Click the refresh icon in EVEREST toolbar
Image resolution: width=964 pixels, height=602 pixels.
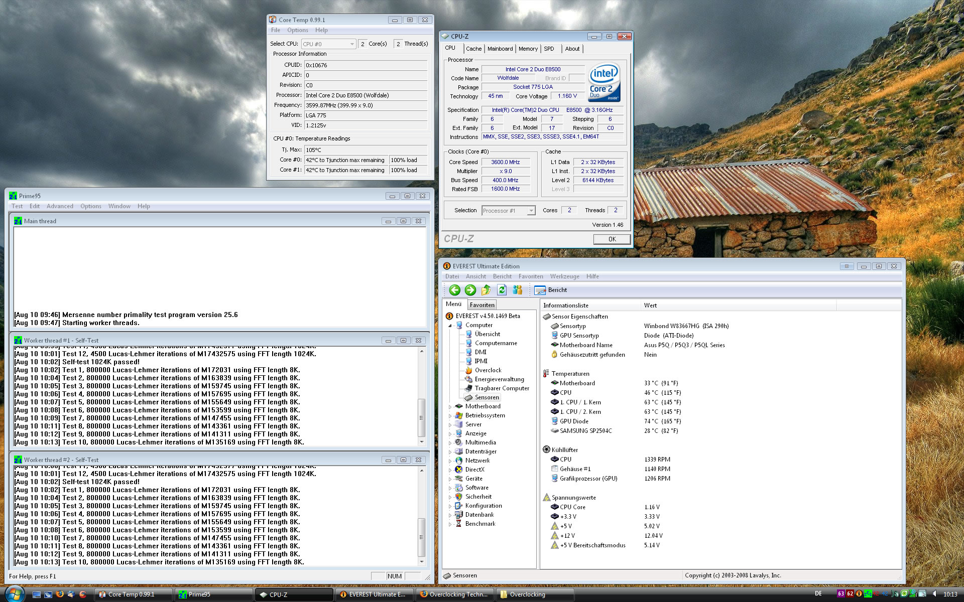click(x=502, y=290)
